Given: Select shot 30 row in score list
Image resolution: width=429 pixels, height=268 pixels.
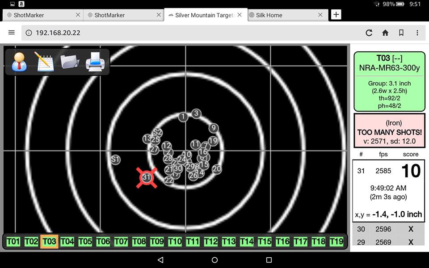Looking at the screenshot, I should click(x=388, y=229).
